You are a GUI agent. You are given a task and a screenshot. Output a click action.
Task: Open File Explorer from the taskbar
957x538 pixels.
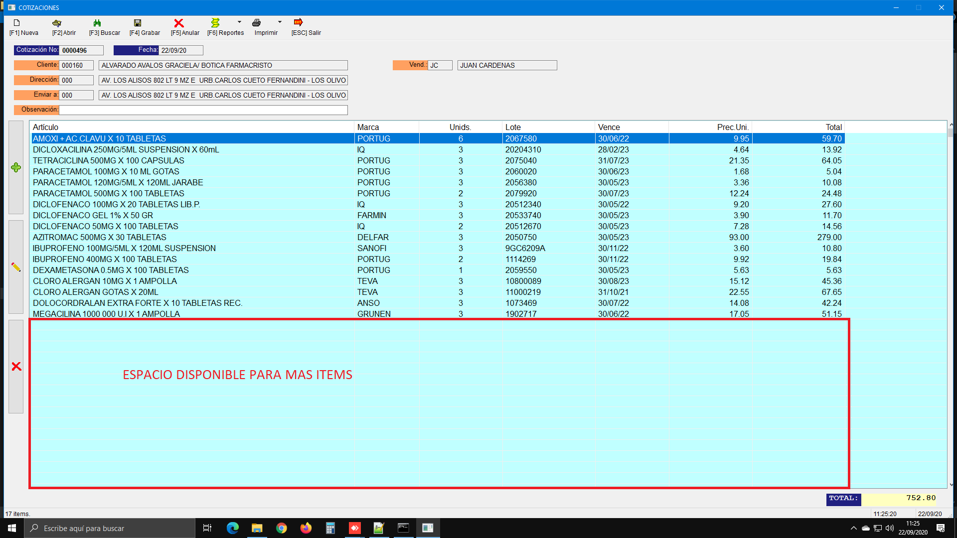[257, 528]
